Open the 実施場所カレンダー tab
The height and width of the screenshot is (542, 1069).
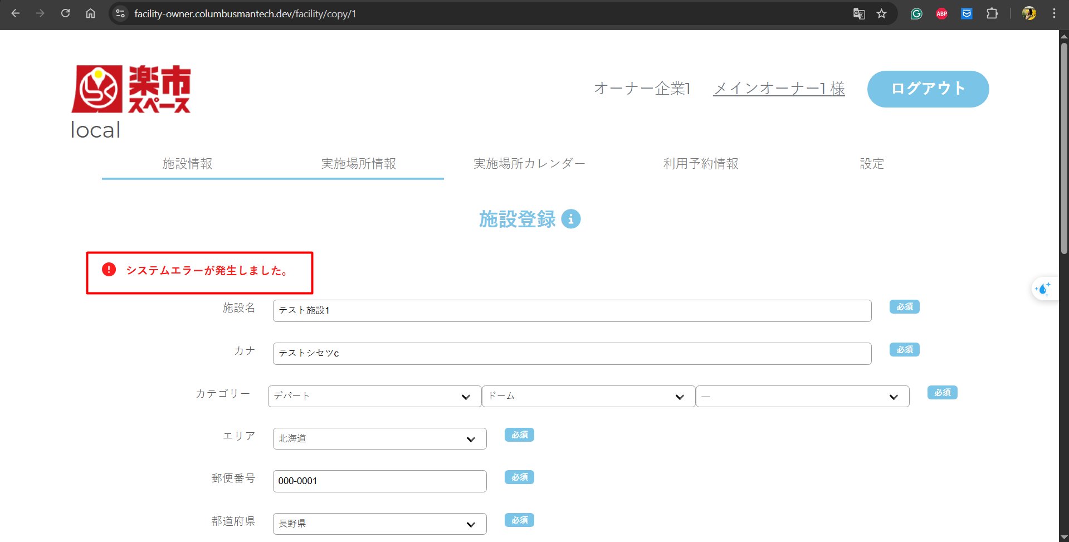point(529,164)
